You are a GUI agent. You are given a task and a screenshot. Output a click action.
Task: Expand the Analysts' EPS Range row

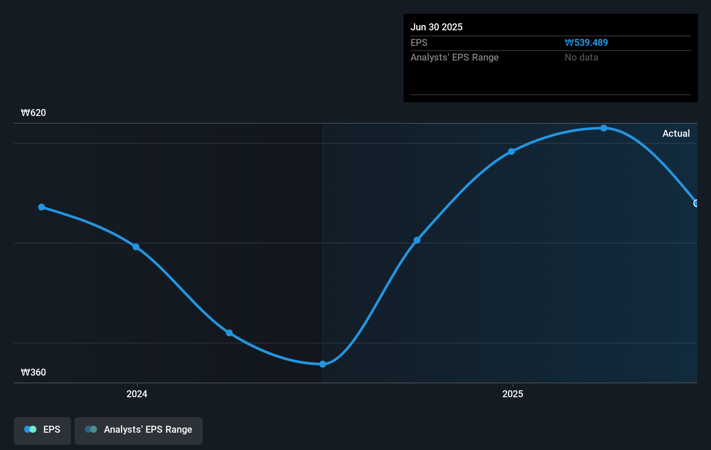[x=454, y=57]
